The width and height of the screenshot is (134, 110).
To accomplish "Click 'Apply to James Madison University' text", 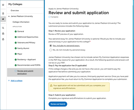I will coord(63,9).
